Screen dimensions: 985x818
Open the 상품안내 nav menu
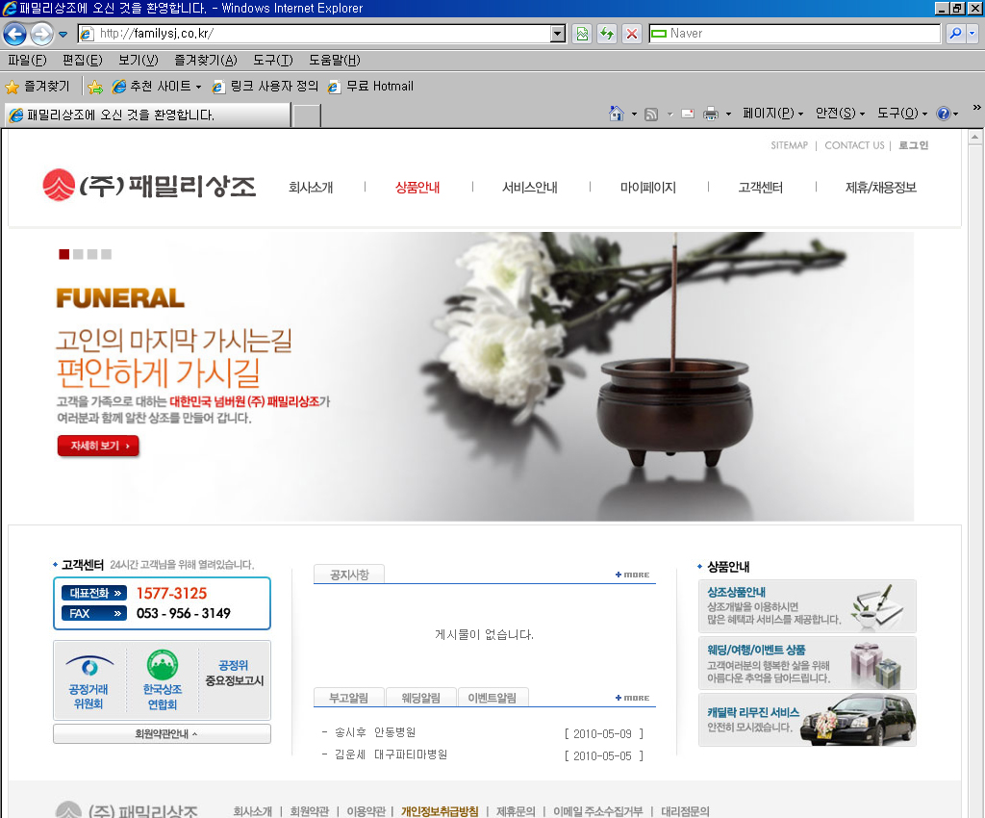[x=417, y=188]
